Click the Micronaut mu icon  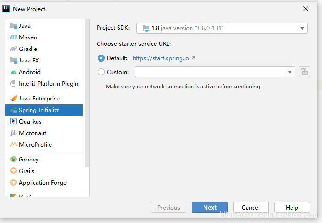pyautogui.click(x=13, y=133)
